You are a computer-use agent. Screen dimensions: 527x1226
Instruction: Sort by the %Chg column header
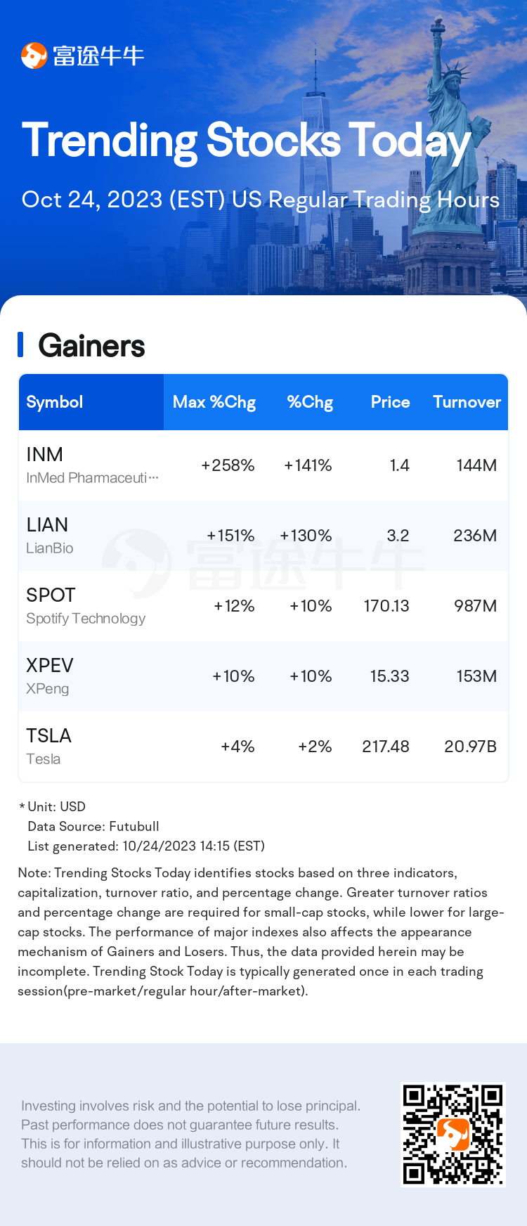pos(310,402)
